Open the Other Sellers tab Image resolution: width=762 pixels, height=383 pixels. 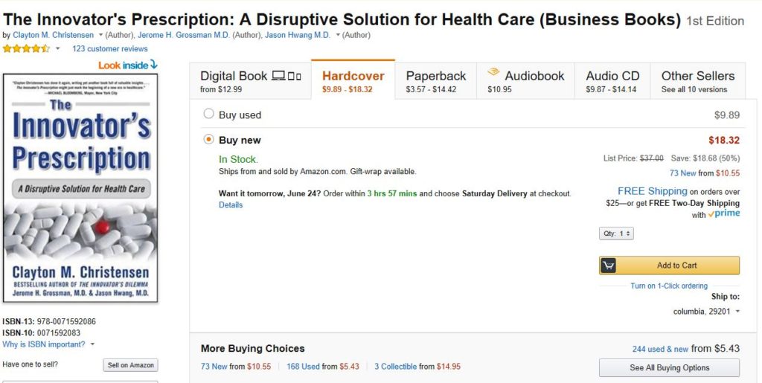click(x=698, y=81)
